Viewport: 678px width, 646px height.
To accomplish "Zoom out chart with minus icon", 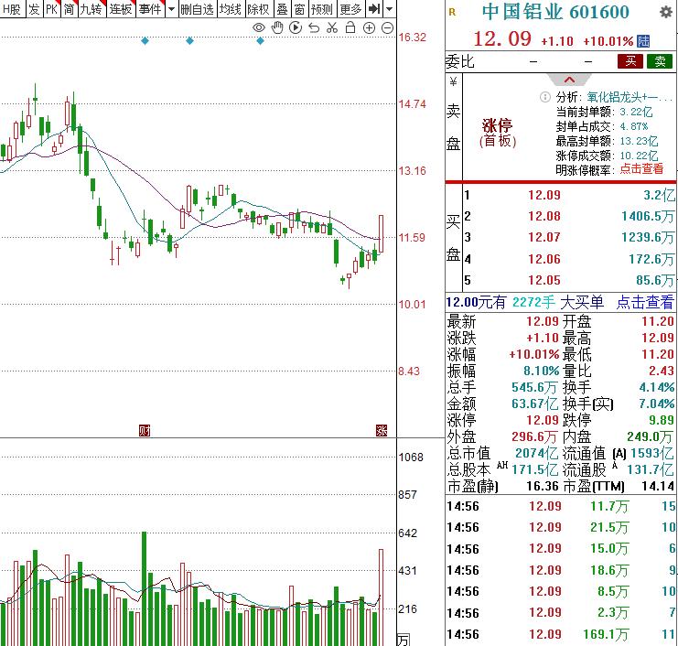I will 387,28.
